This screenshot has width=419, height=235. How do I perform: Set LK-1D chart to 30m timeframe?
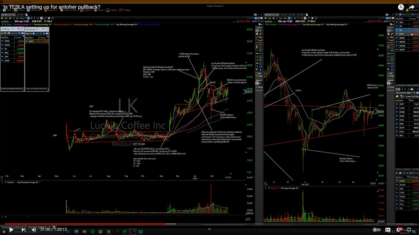point(22,18)
